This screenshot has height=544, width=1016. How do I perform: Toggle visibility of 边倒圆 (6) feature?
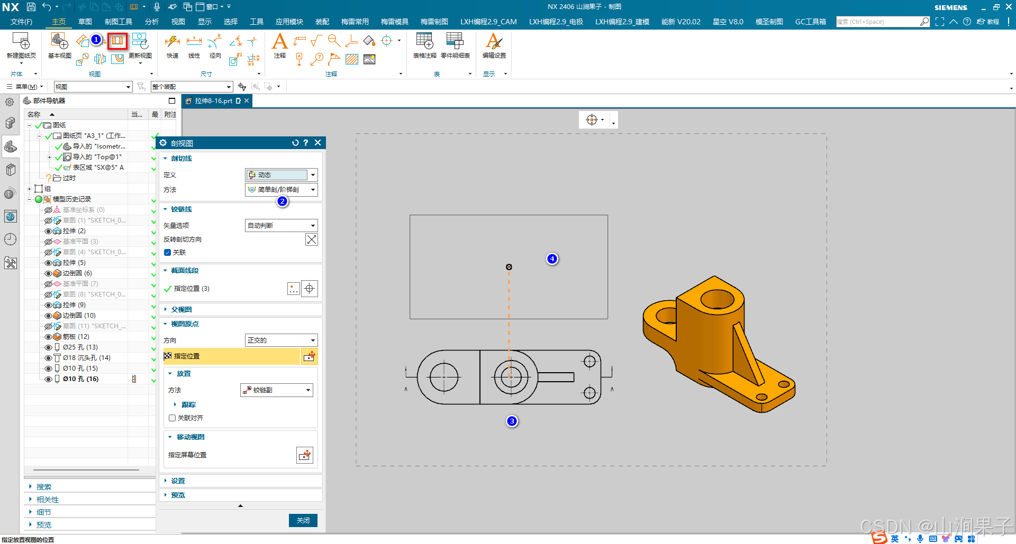[49, 273]
